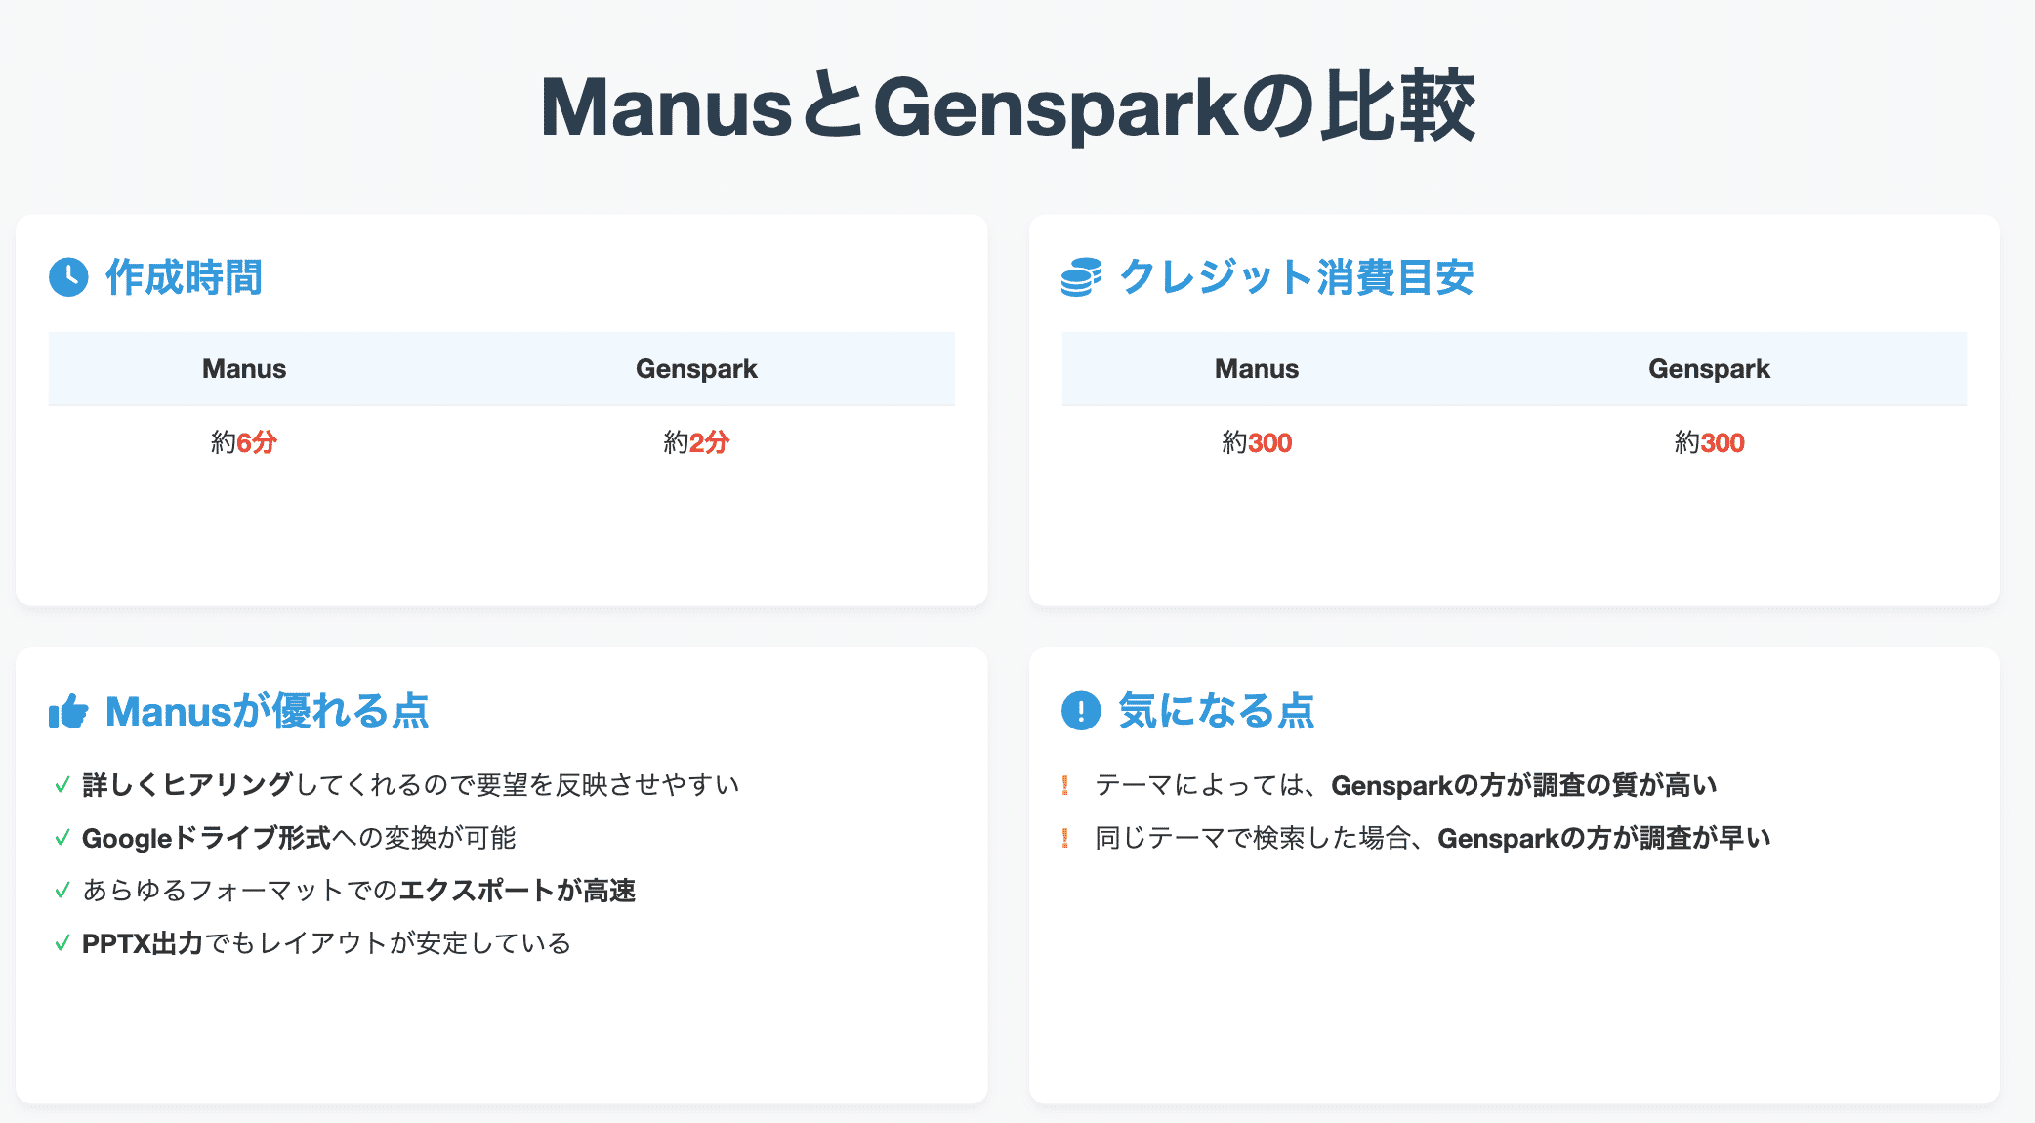Screen dimensions: 2035x1123
Task: Click the 約6分 value cell
Action: (x=244, y=442)
